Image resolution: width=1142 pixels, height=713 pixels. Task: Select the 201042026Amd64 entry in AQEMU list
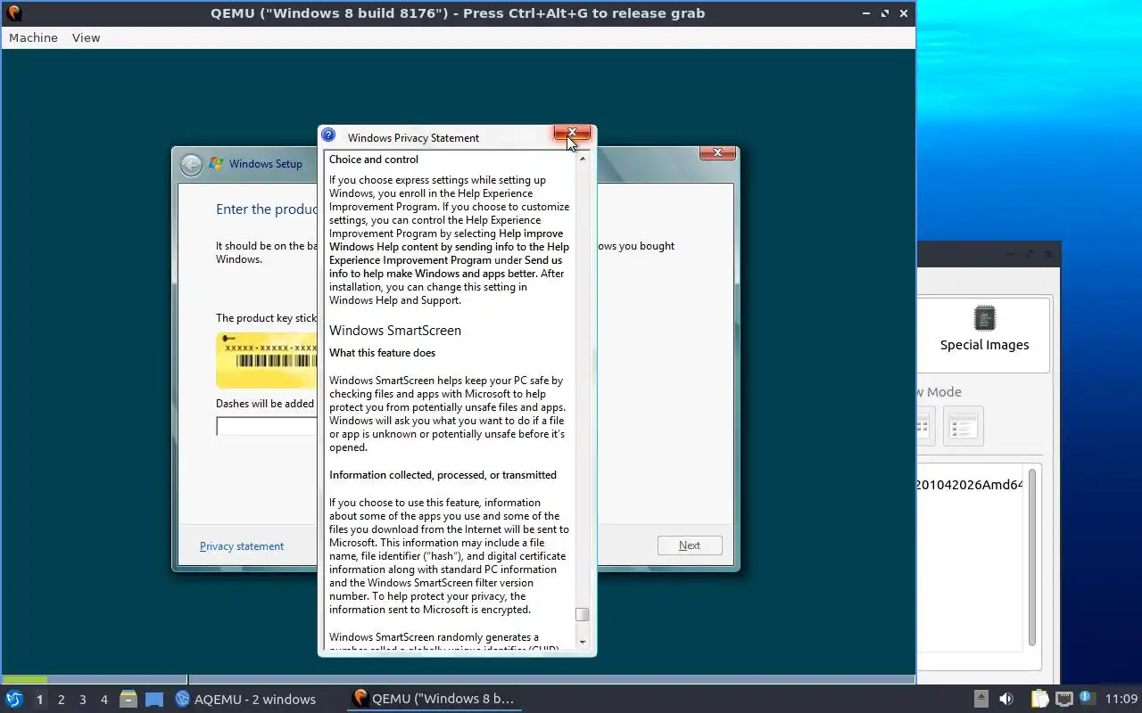(969, 485)
